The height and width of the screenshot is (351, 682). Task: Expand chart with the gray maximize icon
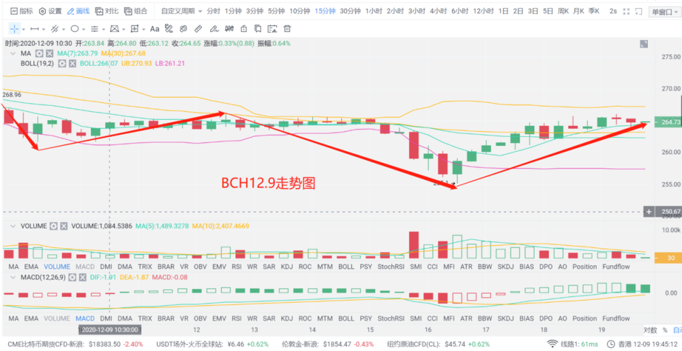click(644, 44)
